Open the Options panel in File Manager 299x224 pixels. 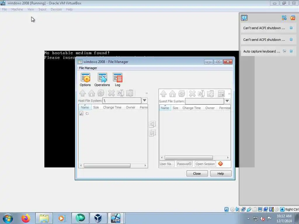point(85,80)
